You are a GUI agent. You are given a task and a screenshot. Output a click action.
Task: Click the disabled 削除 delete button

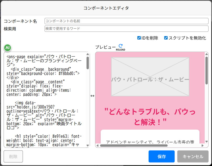13,156
